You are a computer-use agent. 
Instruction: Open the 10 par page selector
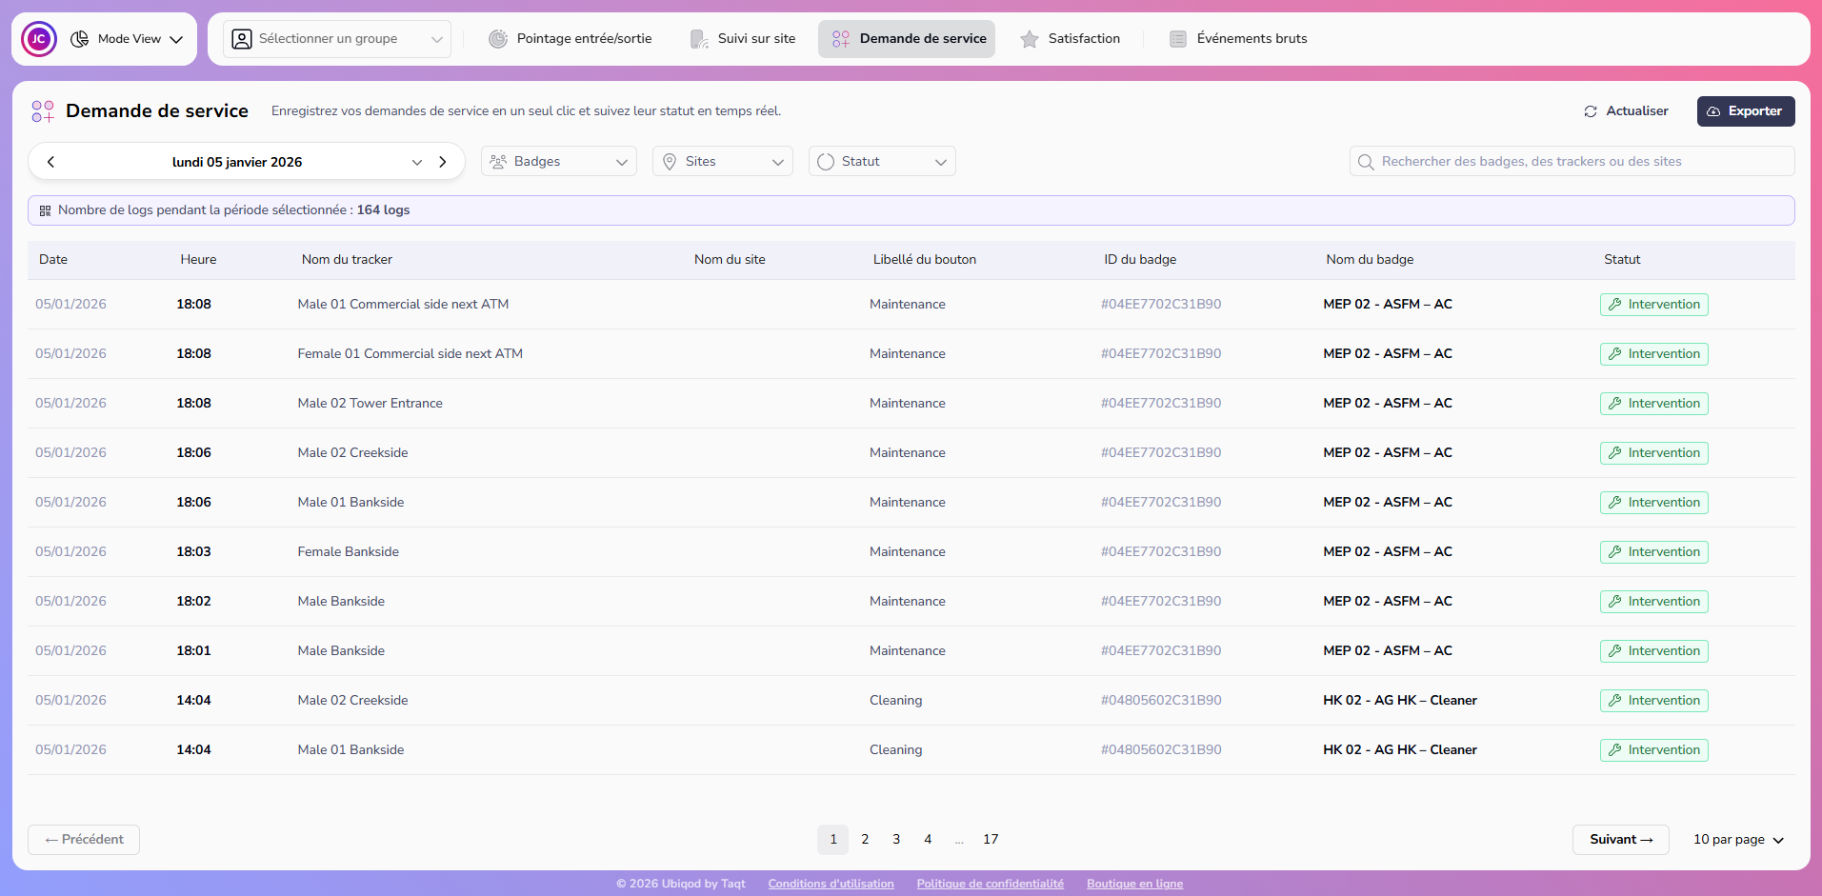1736,839
